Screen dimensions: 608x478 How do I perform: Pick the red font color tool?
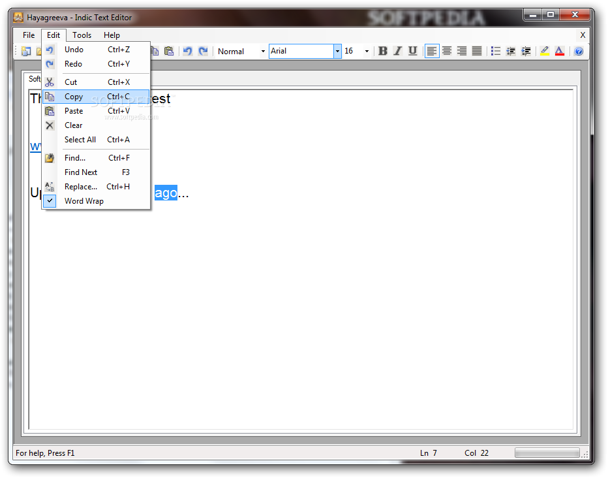coord(560,51)
